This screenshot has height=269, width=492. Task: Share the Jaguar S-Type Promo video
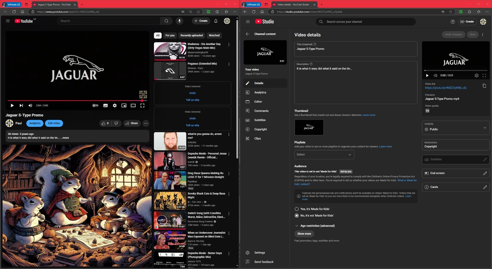(132, 123)
